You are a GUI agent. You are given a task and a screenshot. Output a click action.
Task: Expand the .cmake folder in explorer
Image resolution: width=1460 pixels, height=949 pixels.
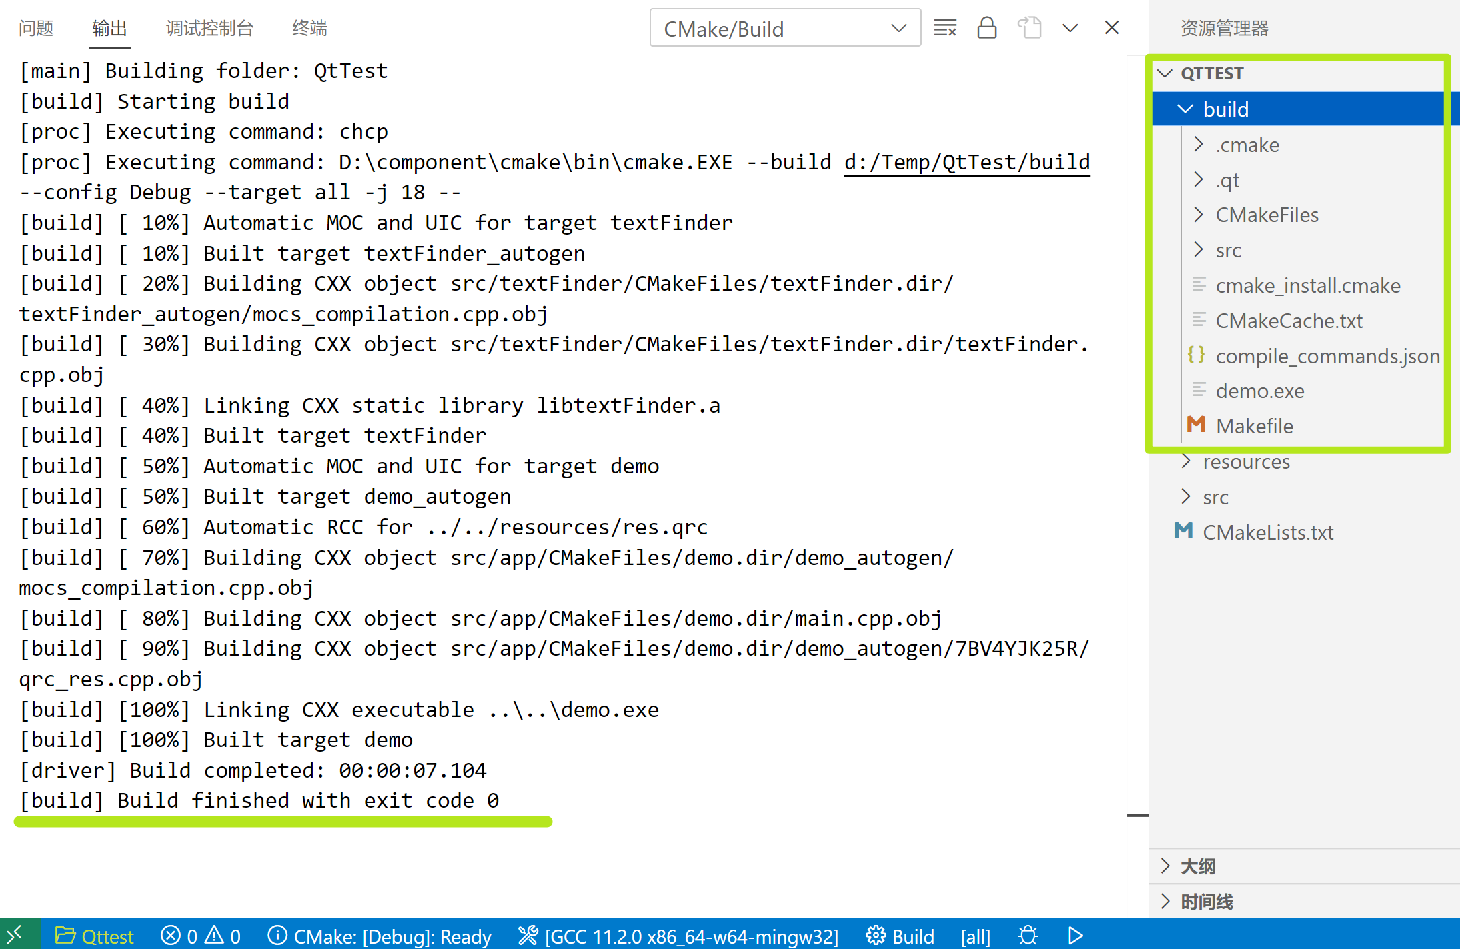[1197, 144]
